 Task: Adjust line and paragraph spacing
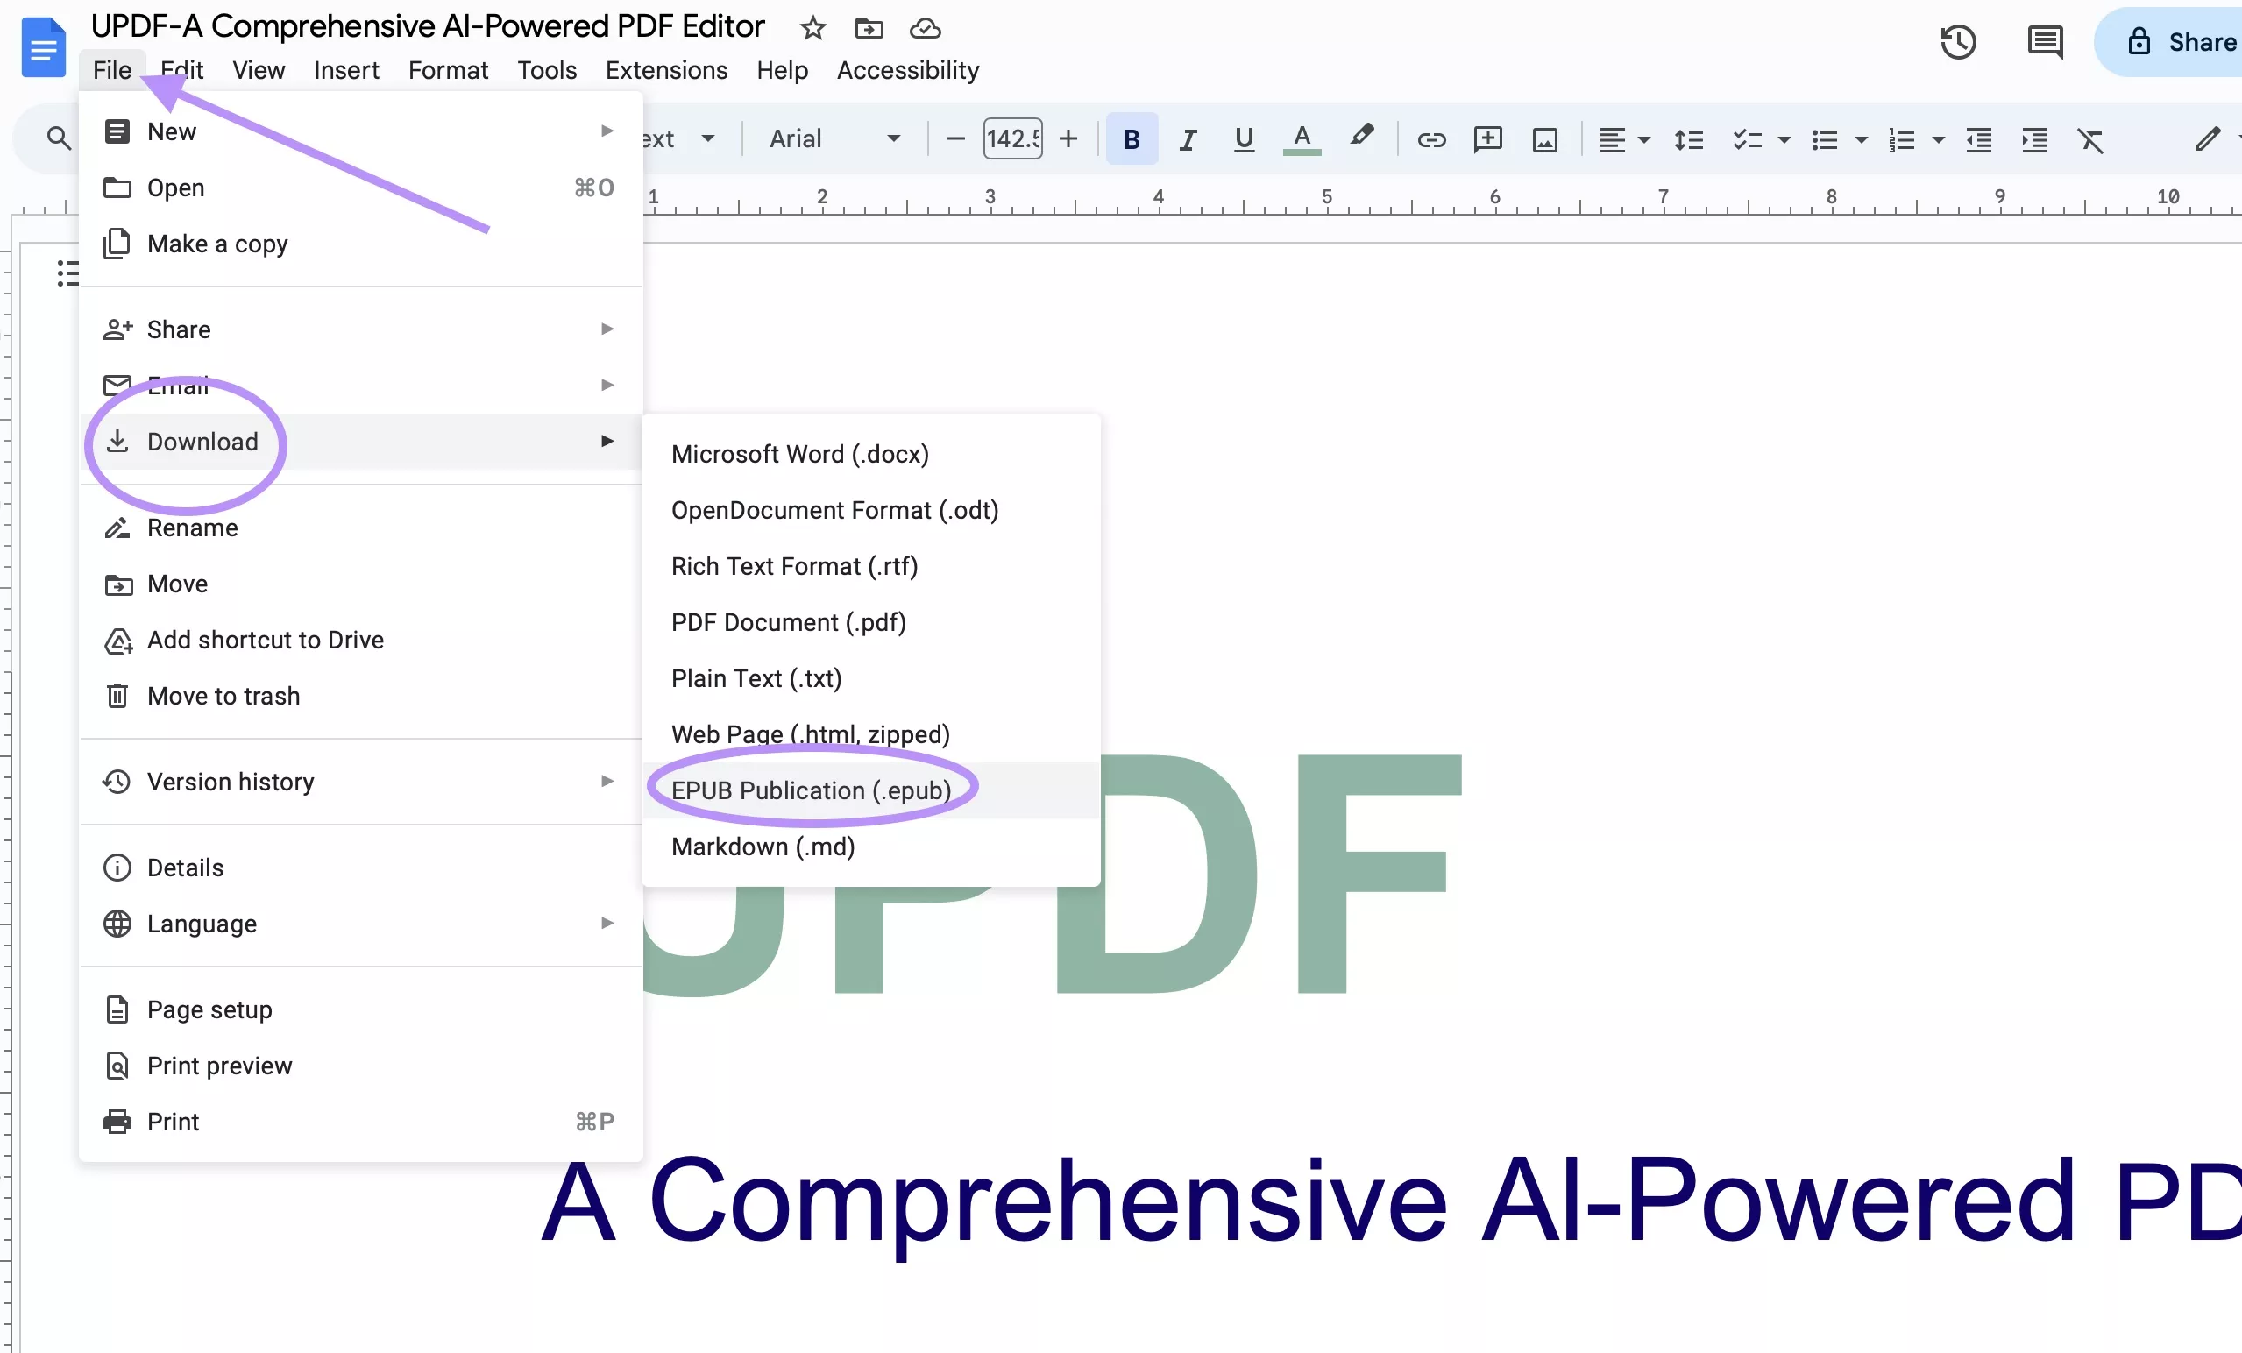tap(1688, 139)
